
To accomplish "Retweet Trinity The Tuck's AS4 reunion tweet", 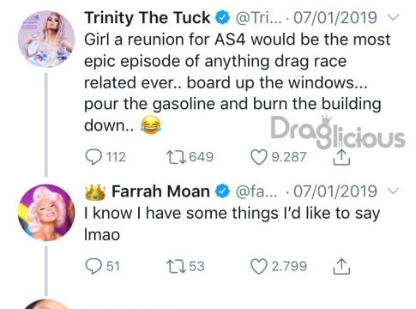I will (x=177, y=157).
